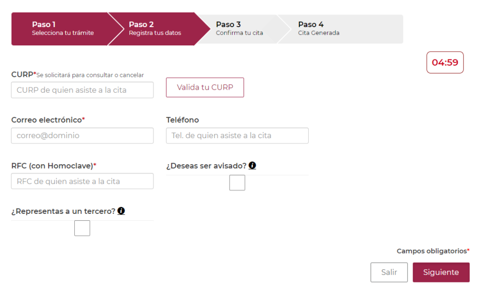Click the CURP field label

tap(22, 74)
